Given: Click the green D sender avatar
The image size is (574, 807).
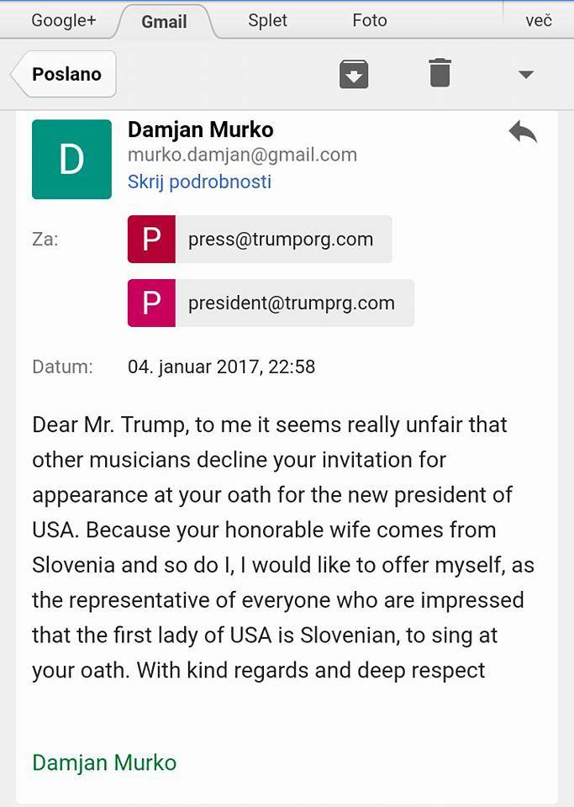Looking at the screenshot, I should pos(71,159).
